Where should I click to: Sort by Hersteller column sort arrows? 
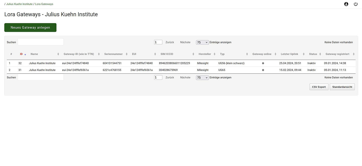tap(215, 54)
